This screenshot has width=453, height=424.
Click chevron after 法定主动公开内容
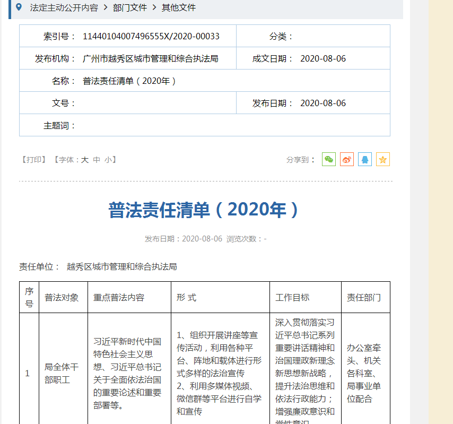coord(105,7)
